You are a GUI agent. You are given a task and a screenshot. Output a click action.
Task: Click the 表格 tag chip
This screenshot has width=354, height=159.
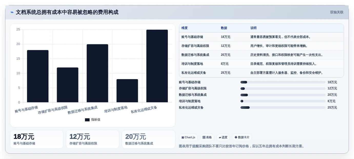click(207, 137)
